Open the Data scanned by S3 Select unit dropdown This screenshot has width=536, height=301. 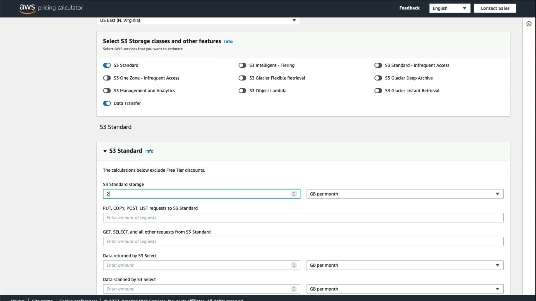point(405,289)
